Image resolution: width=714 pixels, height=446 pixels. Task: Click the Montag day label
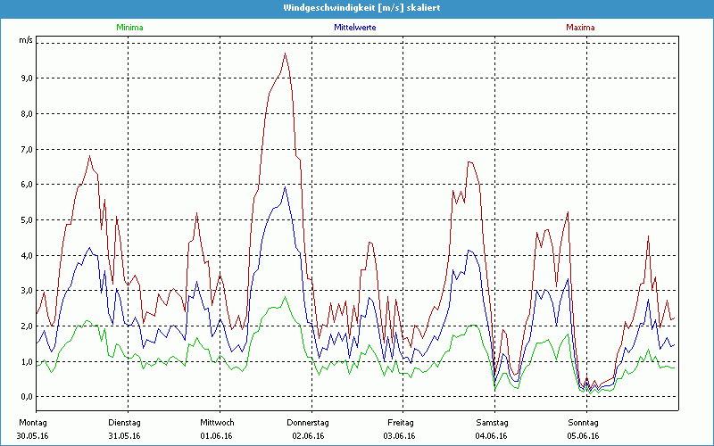33,422
